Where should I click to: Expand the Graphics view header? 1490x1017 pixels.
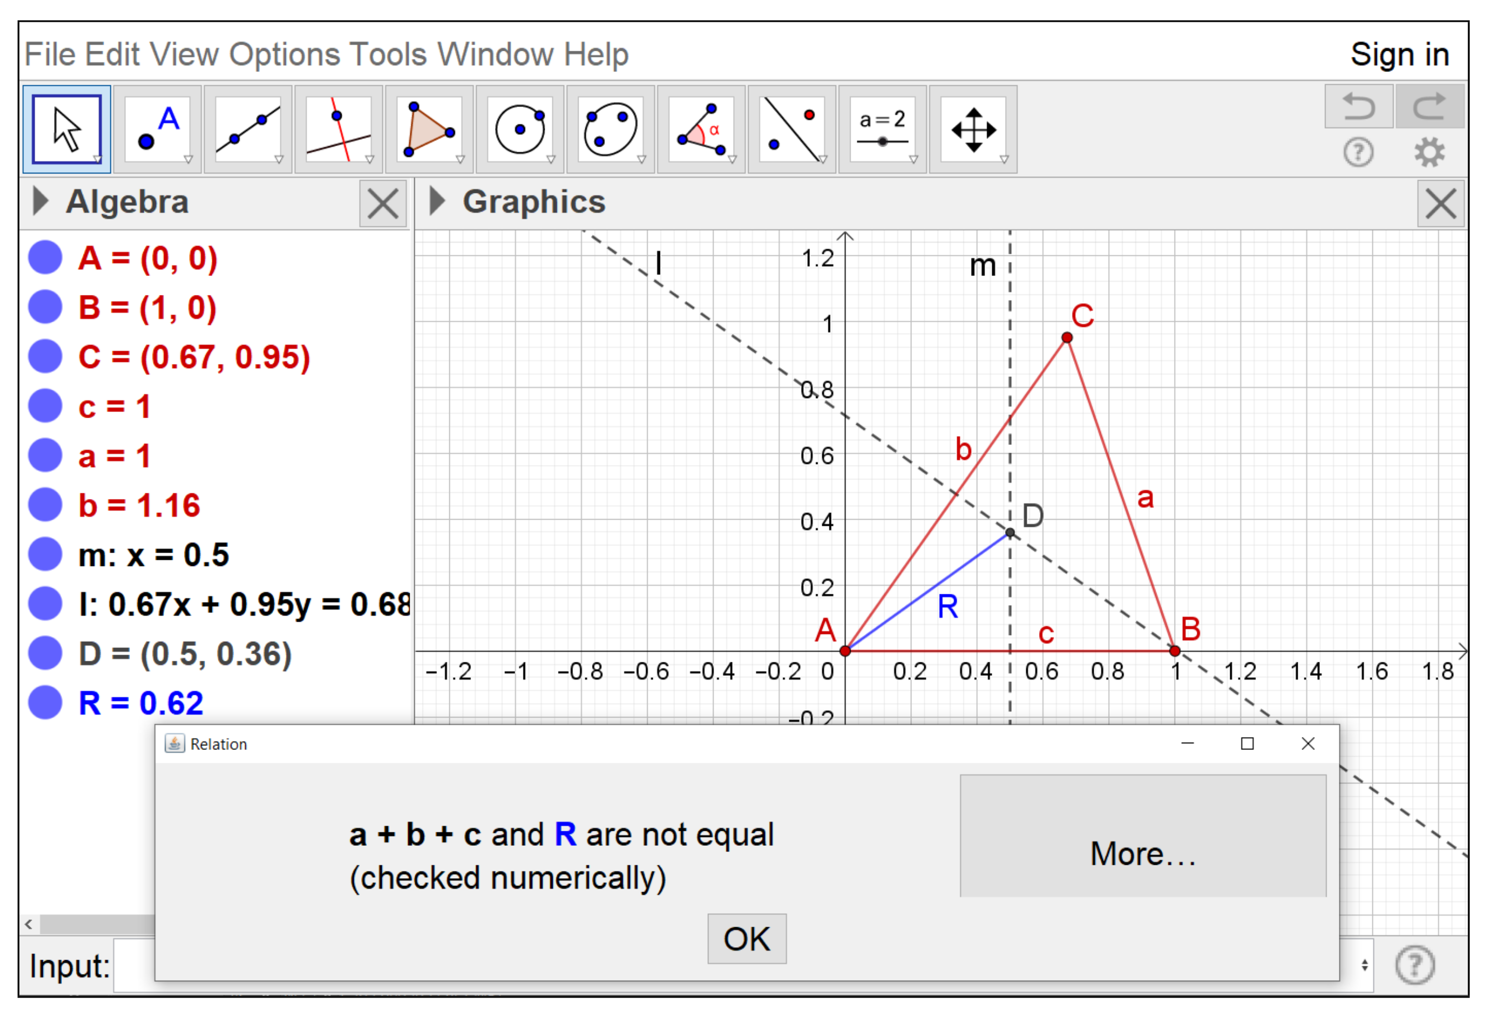438,201
